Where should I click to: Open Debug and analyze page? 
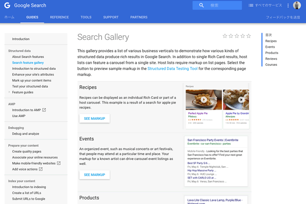(x=25, y=134)
